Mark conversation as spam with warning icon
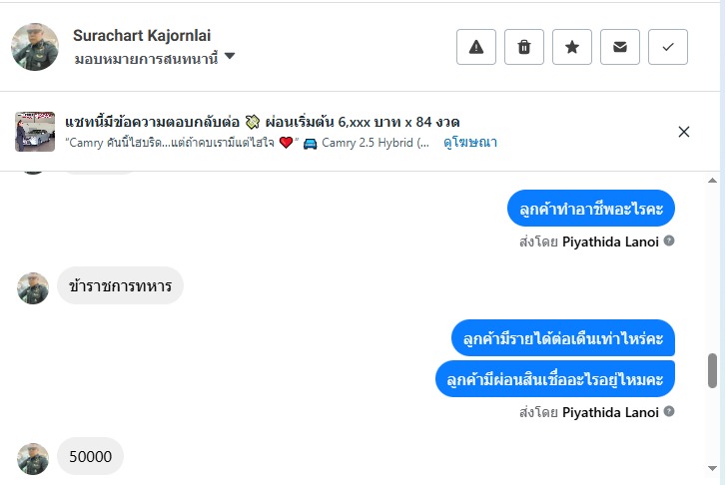Viewport: 725px width, 485px height. (476, 47)
